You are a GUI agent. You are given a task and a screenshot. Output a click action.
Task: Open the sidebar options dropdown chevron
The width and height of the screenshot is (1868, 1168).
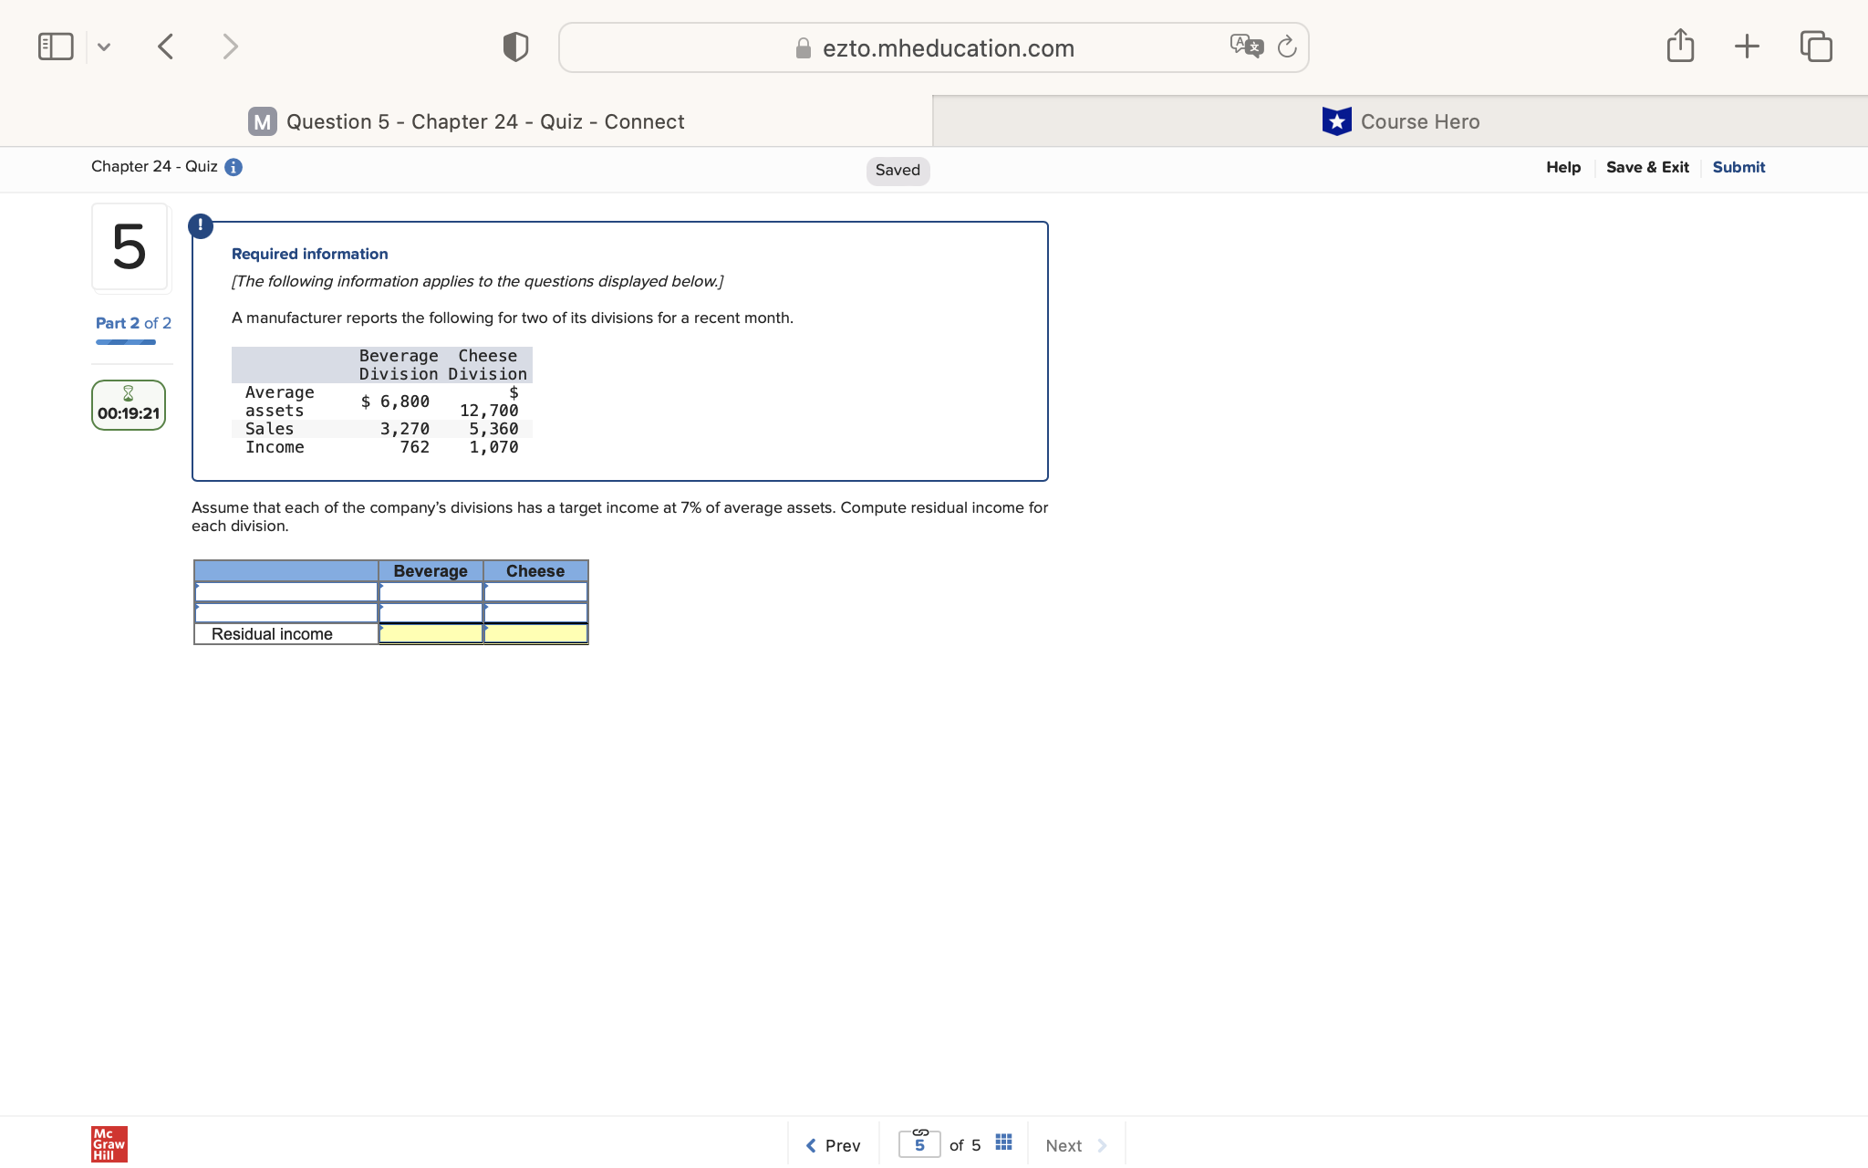click(104, 47)
